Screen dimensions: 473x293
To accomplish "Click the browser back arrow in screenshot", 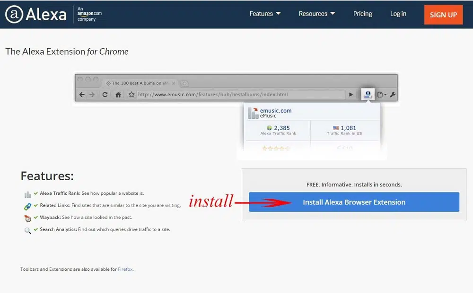I will click(x=82, y=95).
